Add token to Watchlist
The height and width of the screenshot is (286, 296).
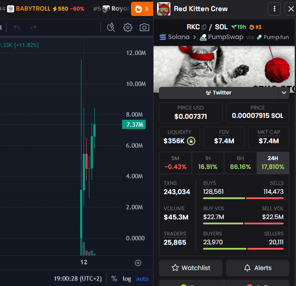(x=191, y=268)
